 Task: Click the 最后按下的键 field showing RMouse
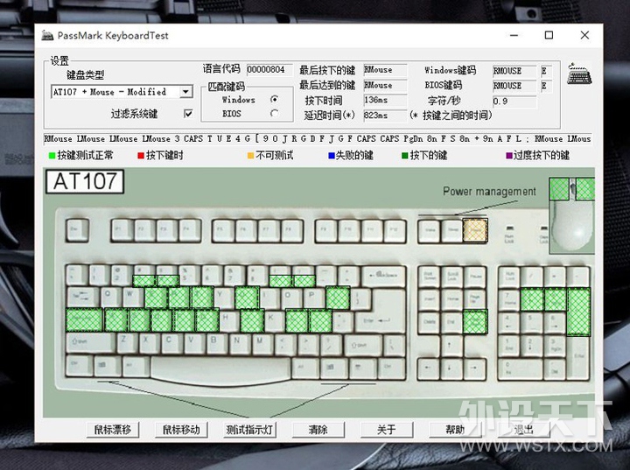(x=385, y=70)
